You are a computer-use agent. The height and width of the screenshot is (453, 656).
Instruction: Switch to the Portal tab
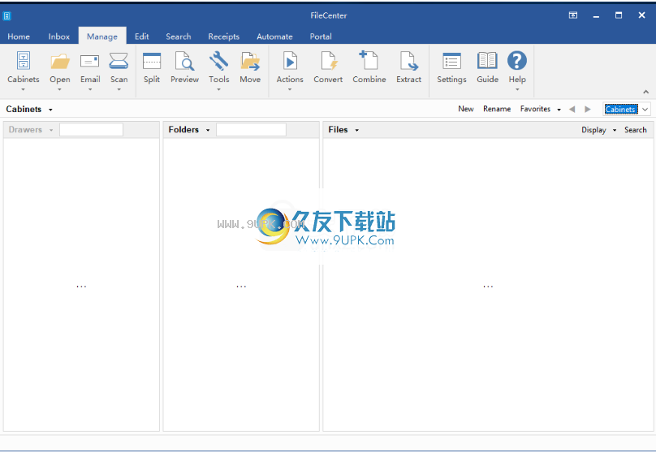click(x=321, y=37)
